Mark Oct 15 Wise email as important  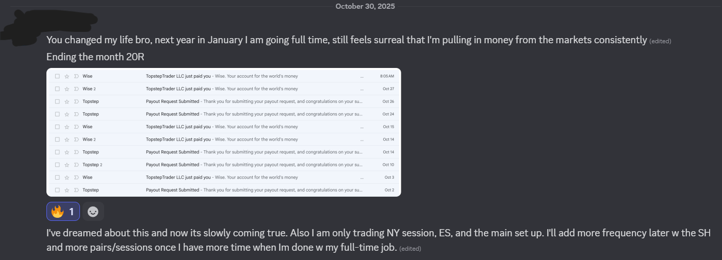point(76,127)
